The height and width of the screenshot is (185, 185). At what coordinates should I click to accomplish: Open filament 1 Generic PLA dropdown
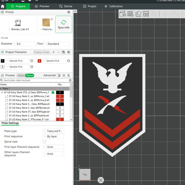17,61
